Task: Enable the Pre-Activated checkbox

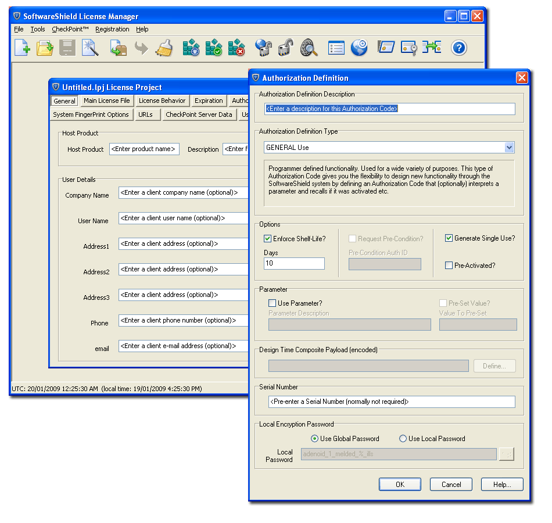Action: [449, 265]
